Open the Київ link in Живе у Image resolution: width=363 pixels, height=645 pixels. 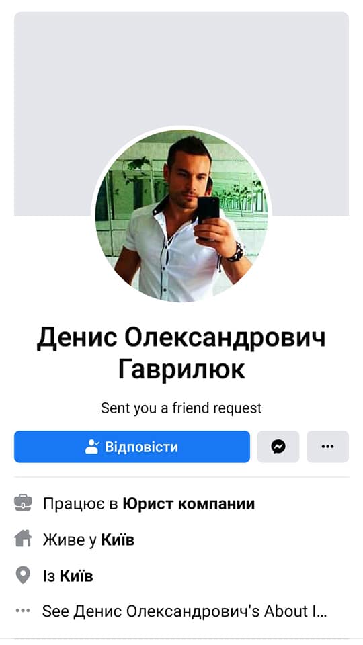point(118,540)
